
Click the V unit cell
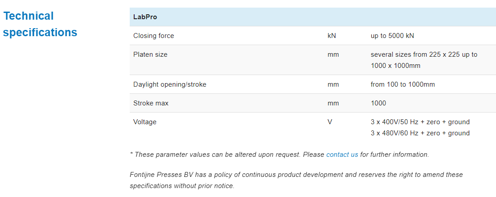tap(330, 122)
